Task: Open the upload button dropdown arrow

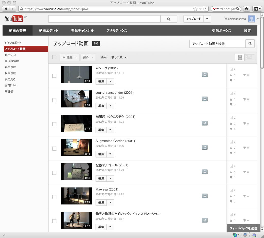Action: [207, 19]
